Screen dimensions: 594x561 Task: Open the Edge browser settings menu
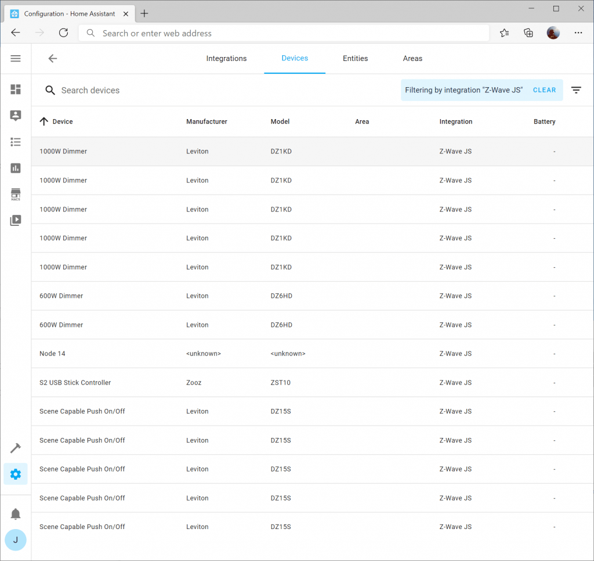click(578, 33)
